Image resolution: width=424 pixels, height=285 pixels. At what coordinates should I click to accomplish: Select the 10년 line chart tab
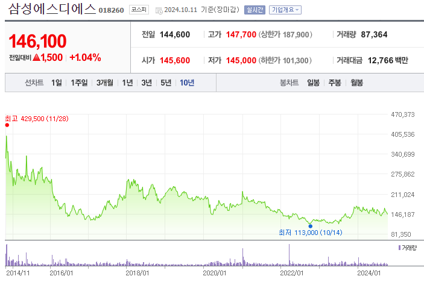[187, 83]
